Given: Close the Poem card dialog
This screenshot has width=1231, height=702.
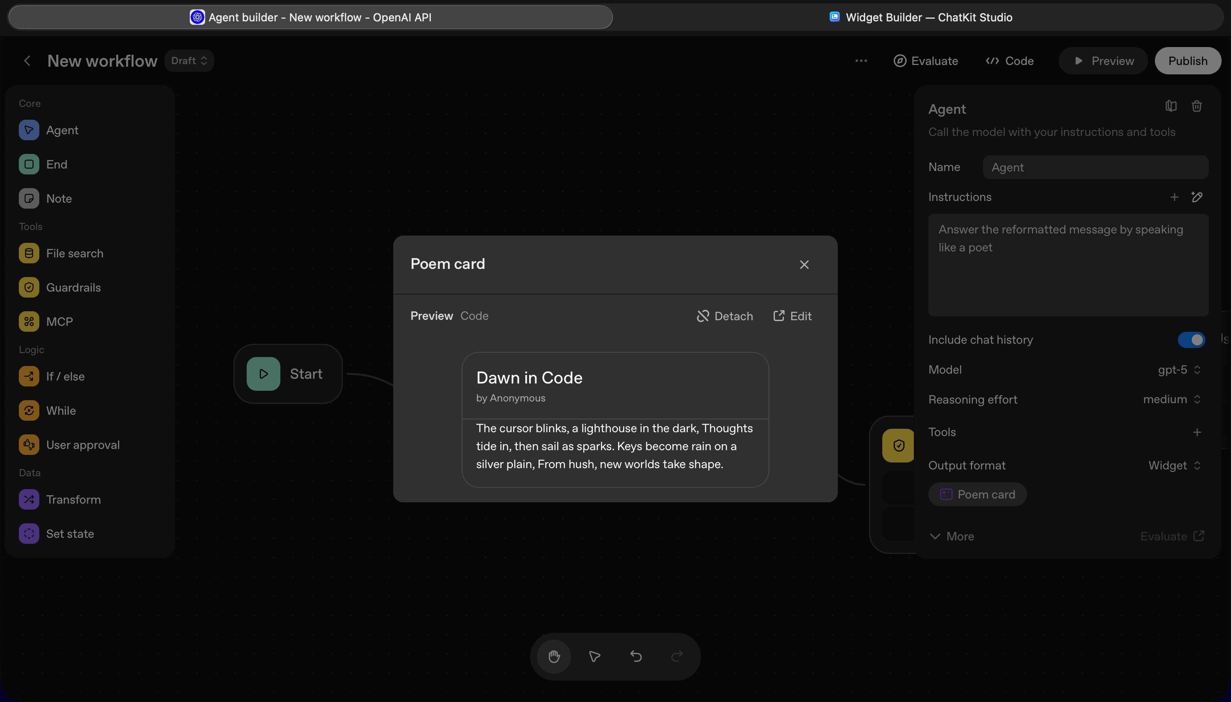Looking at the screenshot, I should (804, 264).
